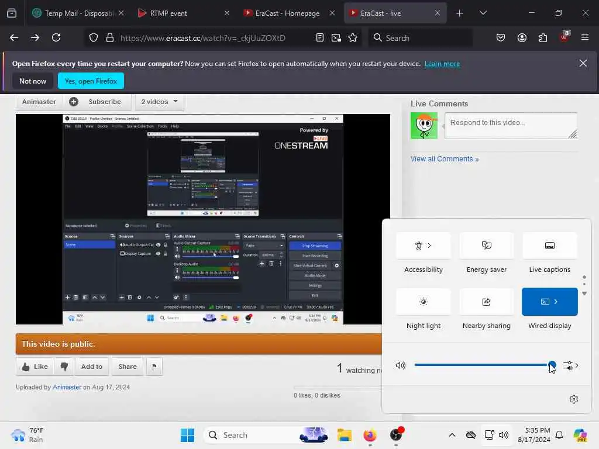This screenshot has width=599, height=449.
Task: Mute sound with the quick settings speaker icon
Action: (400, 365)
